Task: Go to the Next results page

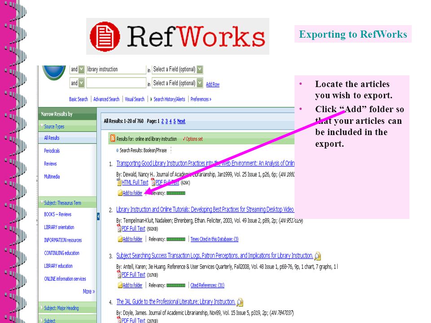Action: pos(181,121)
